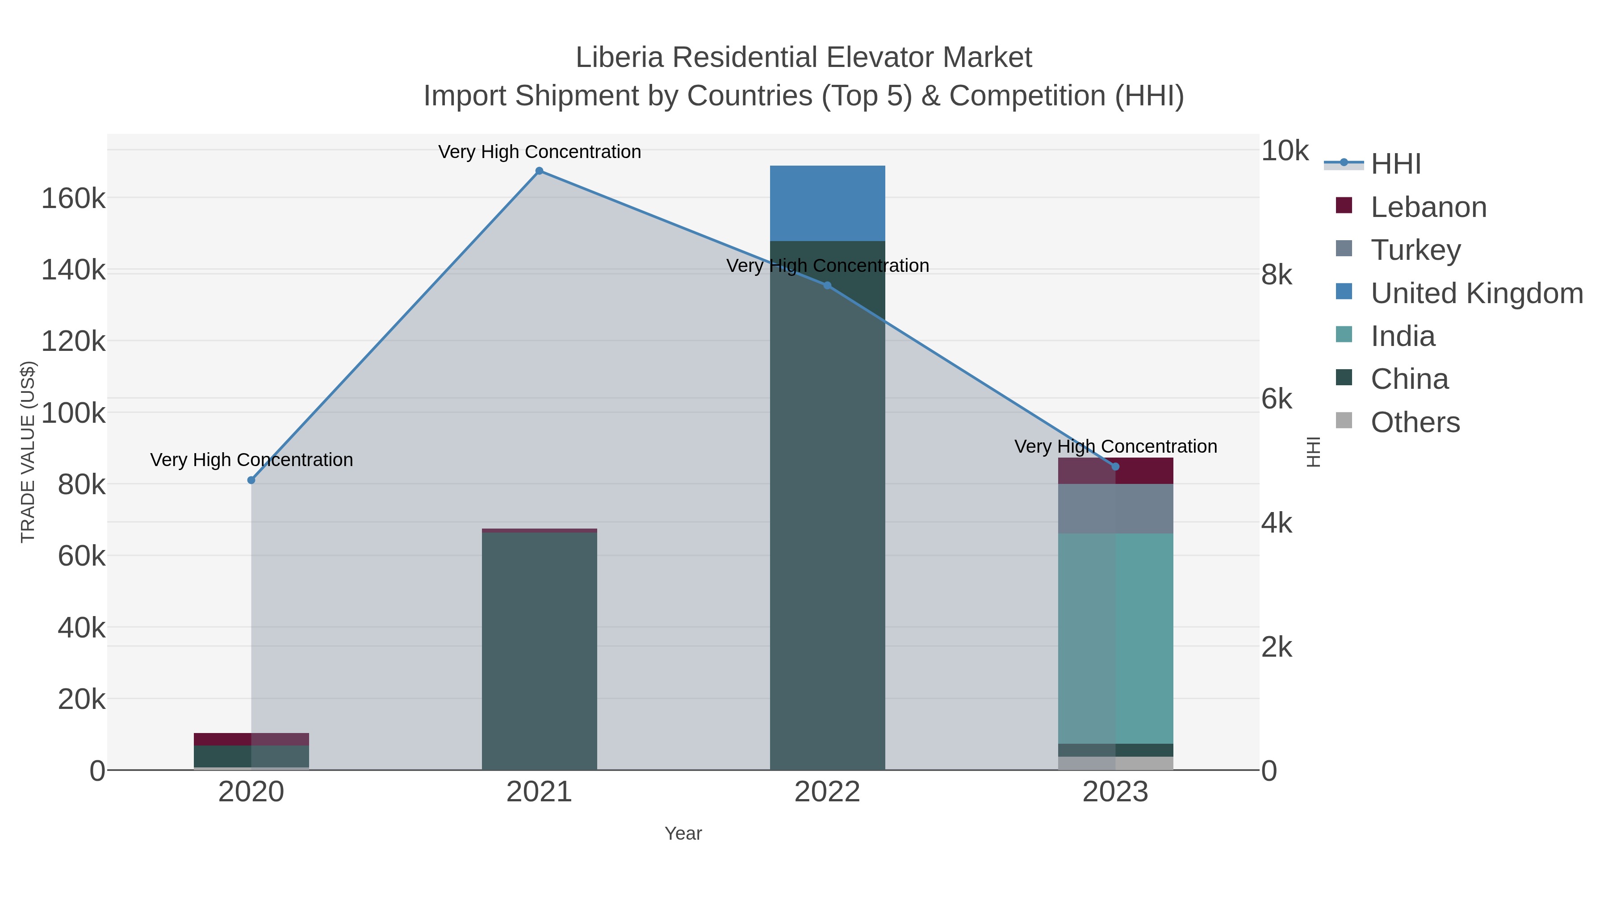Click the India segment of 2023 bar
The image size is (1608, 904).
point(1115,638)
